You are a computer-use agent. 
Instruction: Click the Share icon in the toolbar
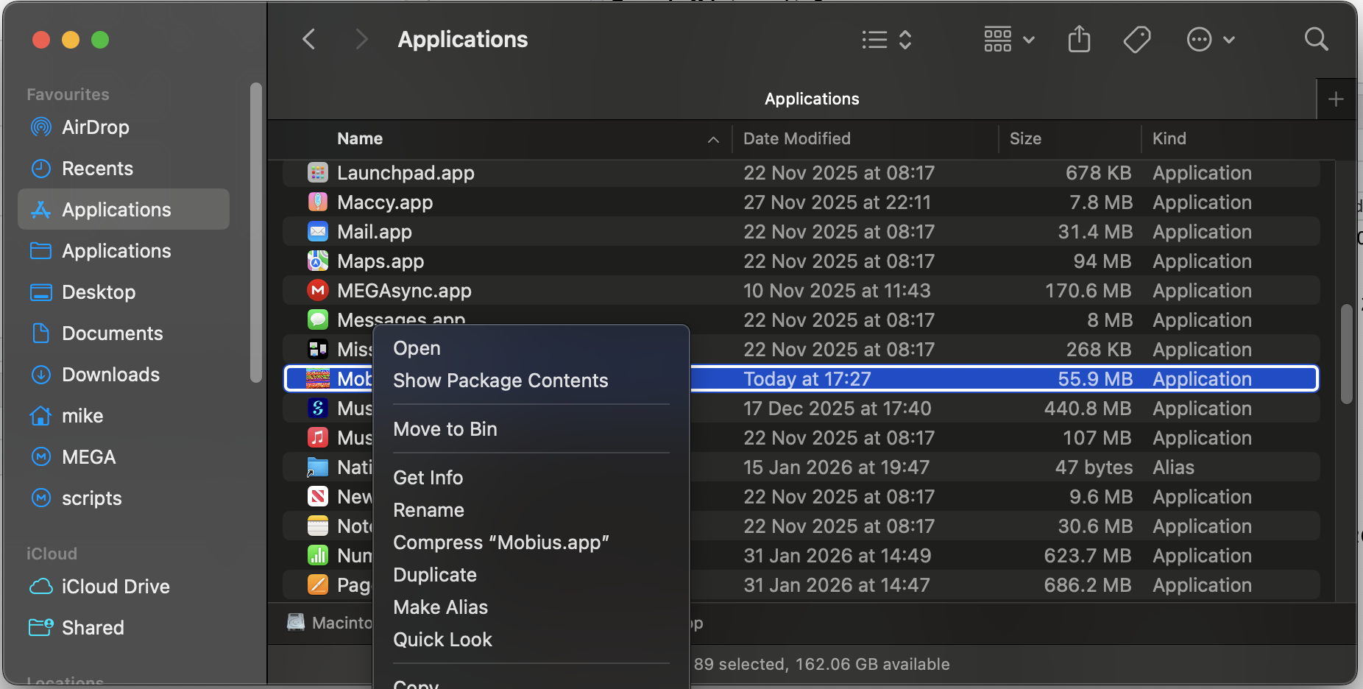pyautogui.click(x=1077, y=39)
